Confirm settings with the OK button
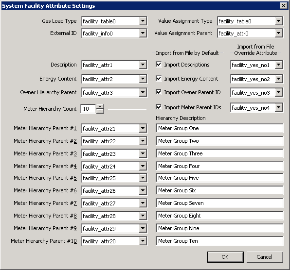The image size is (290, 270). tap(225, 257)
